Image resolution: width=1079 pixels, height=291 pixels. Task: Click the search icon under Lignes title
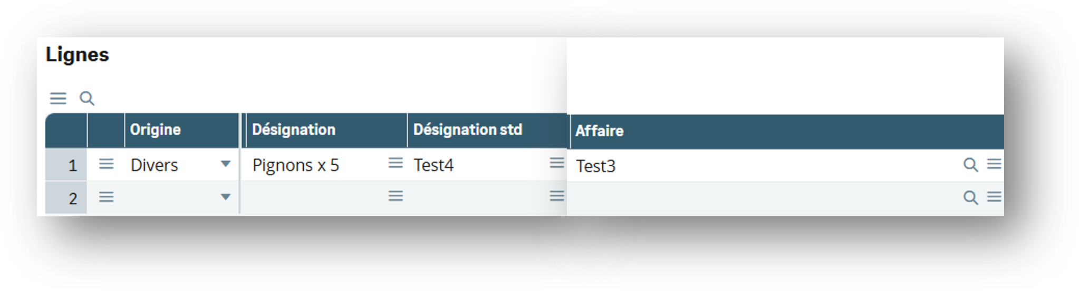pos(87,98)
